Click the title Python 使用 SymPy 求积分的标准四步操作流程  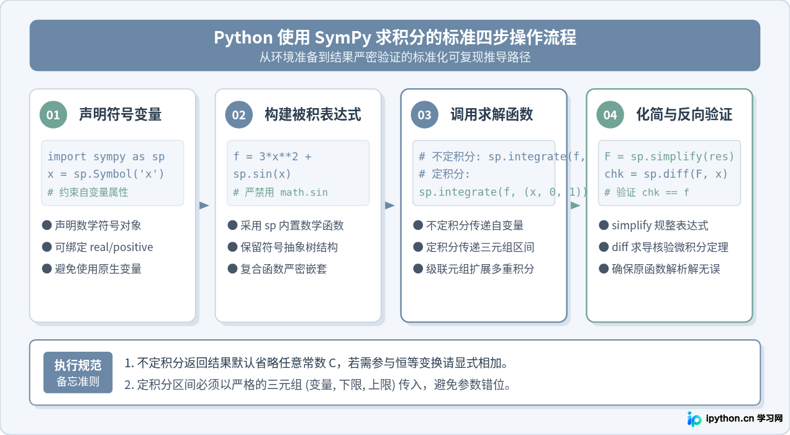395,37
